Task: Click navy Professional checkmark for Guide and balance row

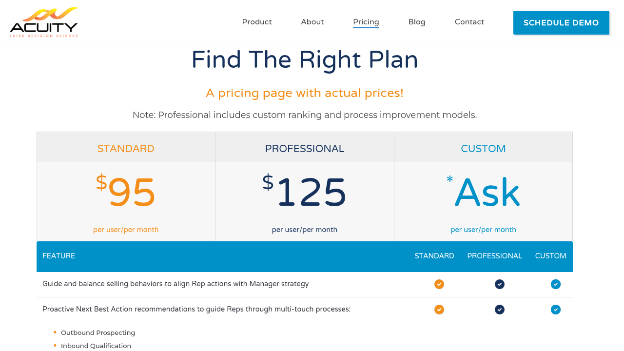Action: 500,284
